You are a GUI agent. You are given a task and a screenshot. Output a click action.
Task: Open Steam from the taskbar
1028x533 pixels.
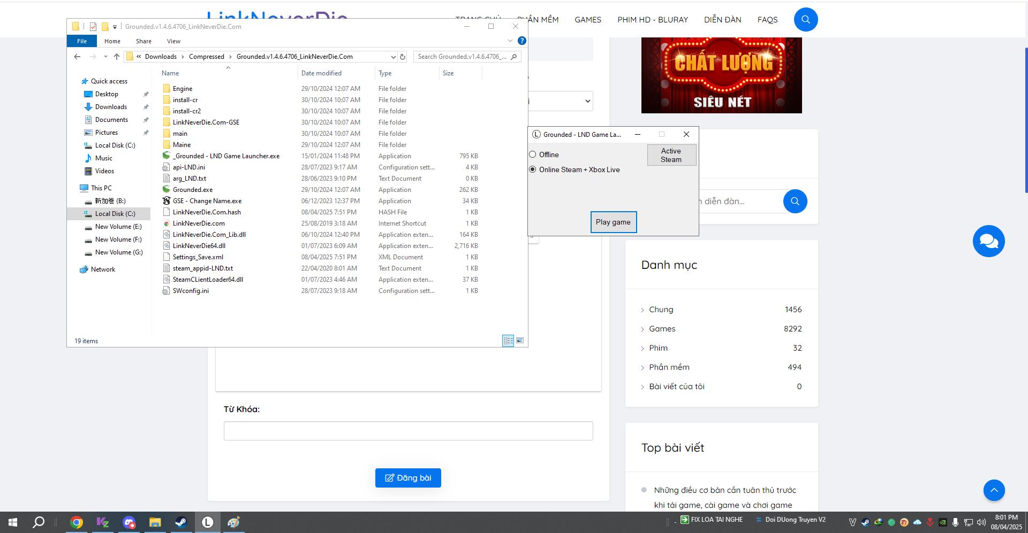[181, 522]
